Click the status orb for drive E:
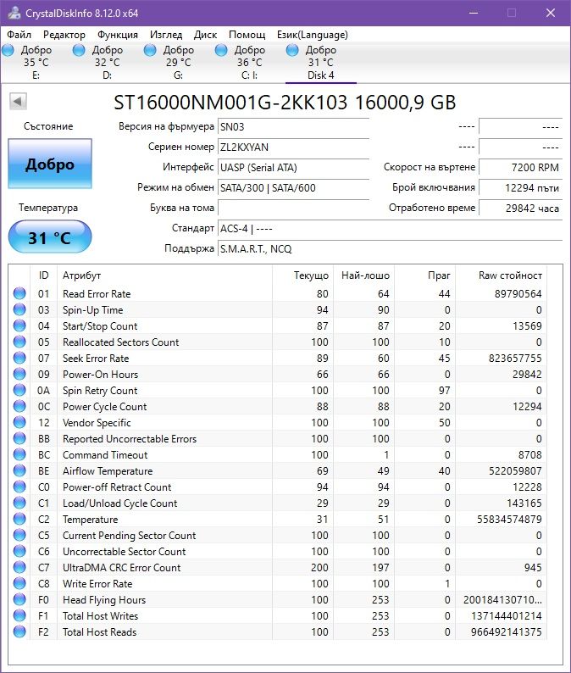The height and width of the screenshot is (673, 571). point(8,50)
